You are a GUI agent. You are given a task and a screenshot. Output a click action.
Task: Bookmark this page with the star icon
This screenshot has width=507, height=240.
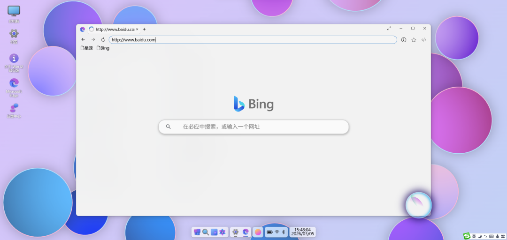(x=414, y=40)
